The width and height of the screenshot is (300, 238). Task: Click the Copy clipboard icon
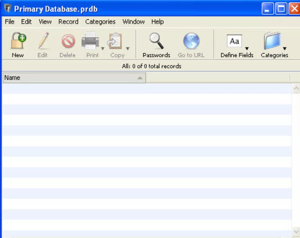point(115,41)
